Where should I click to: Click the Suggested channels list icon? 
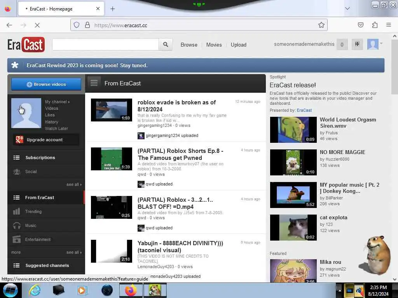[16, 265]
